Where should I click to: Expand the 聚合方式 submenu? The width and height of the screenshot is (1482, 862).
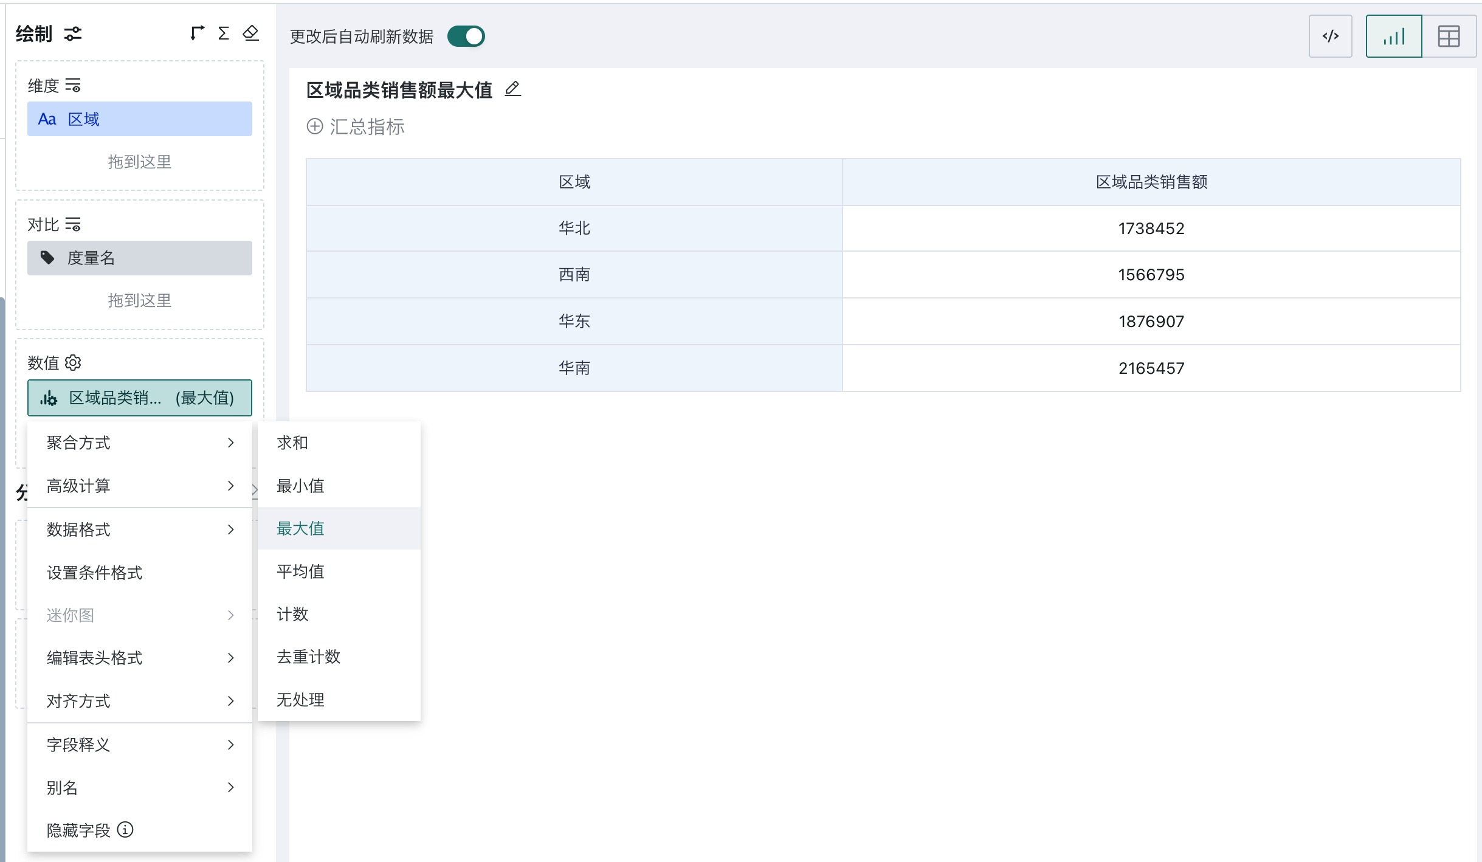(140, 443)
